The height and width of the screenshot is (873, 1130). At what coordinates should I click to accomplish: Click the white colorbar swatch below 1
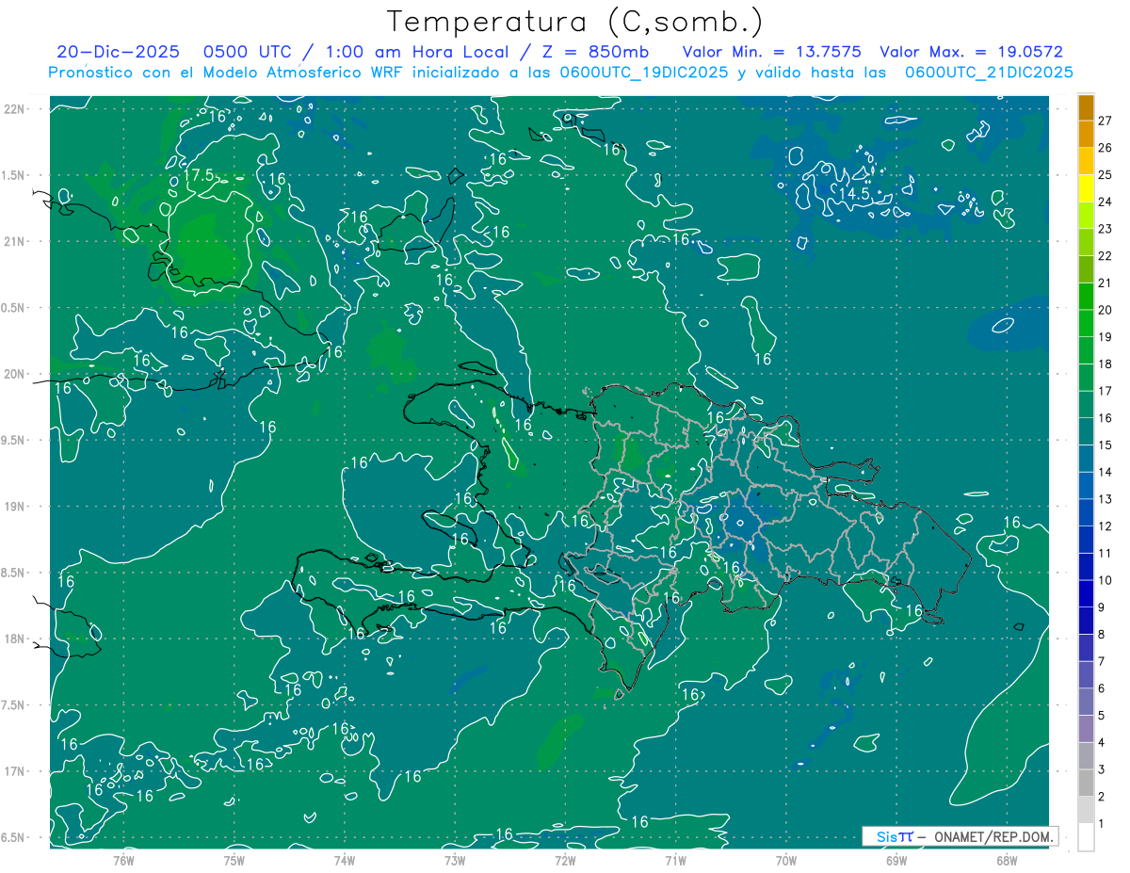click(x=1086, y=837)
